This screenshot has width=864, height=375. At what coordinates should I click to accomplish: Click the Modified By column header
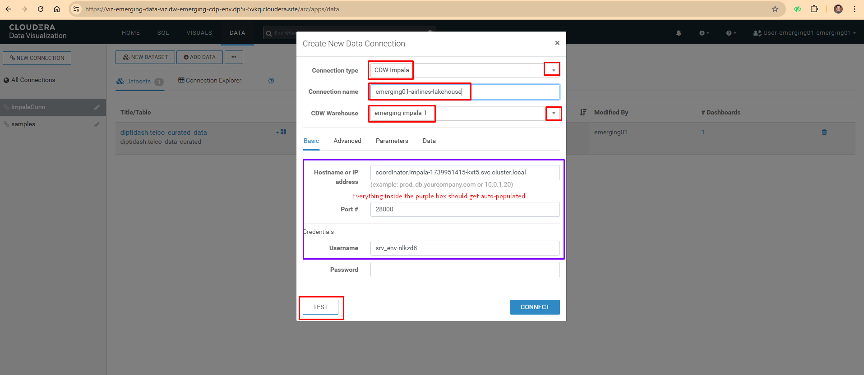611,112
